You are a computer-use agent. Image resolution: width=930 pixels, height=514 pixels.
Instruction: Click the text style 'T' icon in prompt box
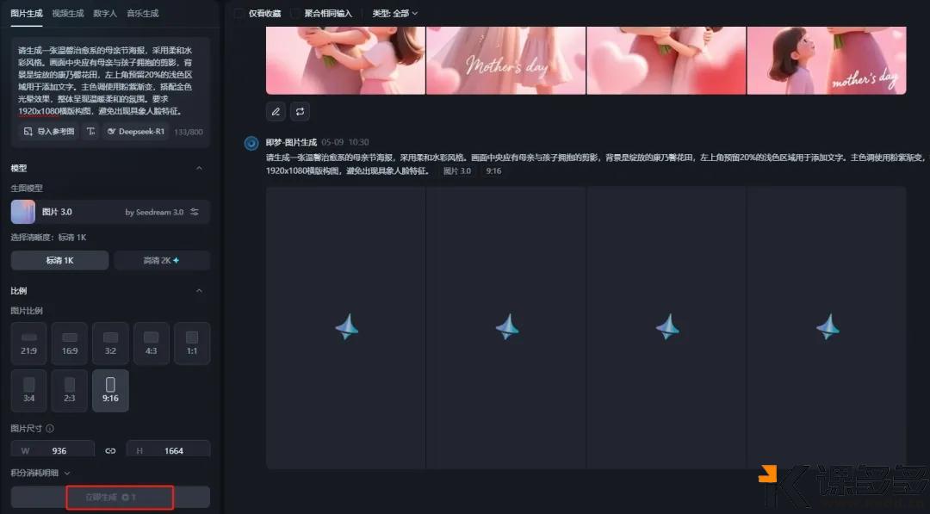(x=90, y=132)
